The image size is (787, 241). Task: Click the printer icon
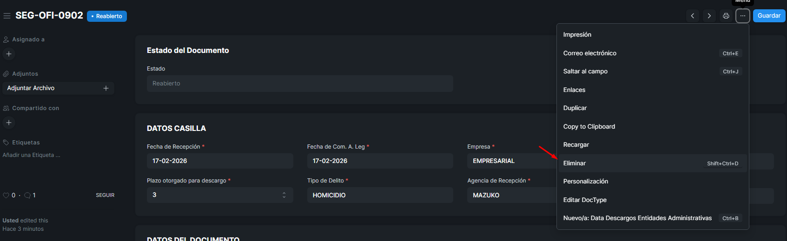point(726,16)
